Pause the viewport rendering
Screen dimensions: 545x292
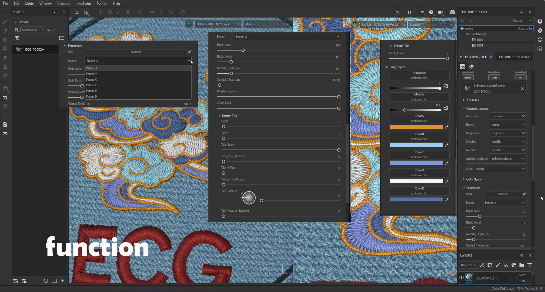tap(410, 12)
